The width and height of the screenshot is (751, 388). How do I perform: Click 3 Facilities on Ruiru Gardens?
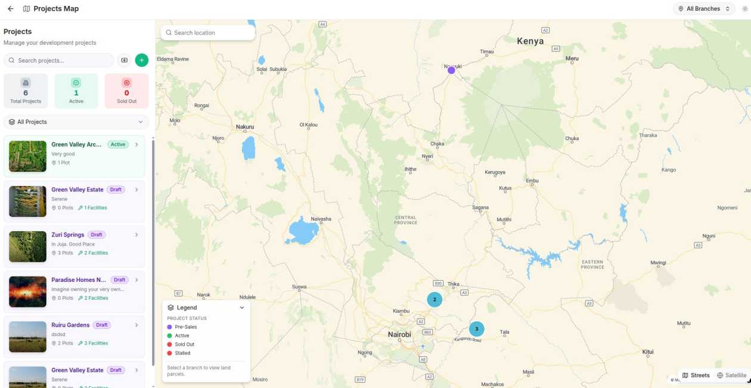point(93,343)
